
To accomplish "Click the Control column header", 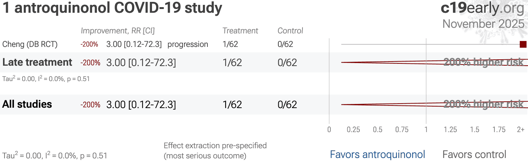I will (x=290, y=31).
